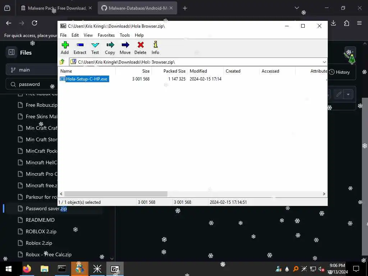Collapse the GitHub Files side panel
Viewport: 368px width, 276px height.
coord(11,52)
